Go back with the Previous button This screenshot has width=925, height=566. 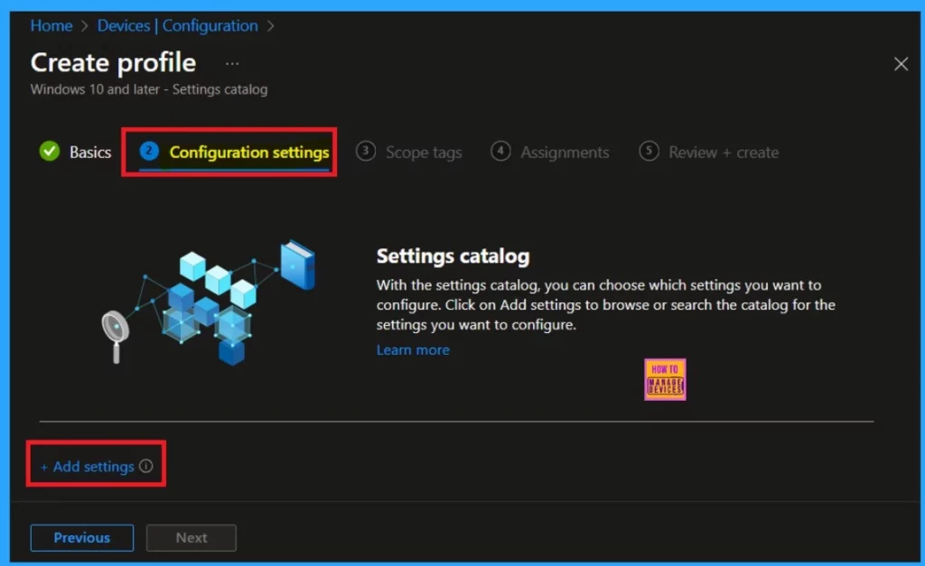[82, 538]
